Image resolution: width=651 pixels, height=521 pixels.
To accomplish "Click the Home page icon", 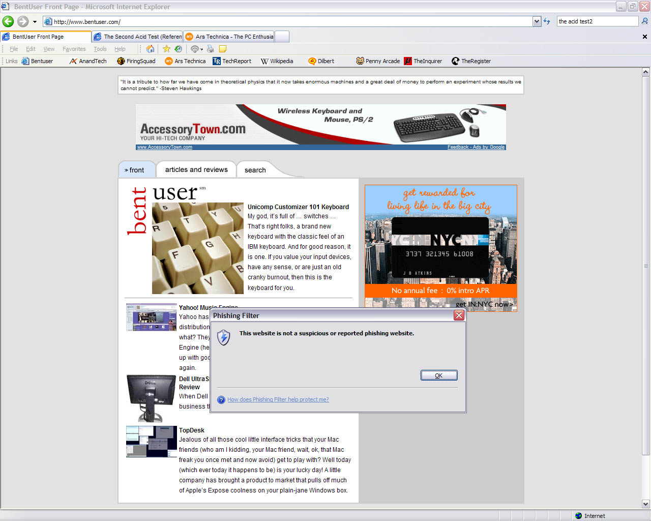I will click(150, 49).
